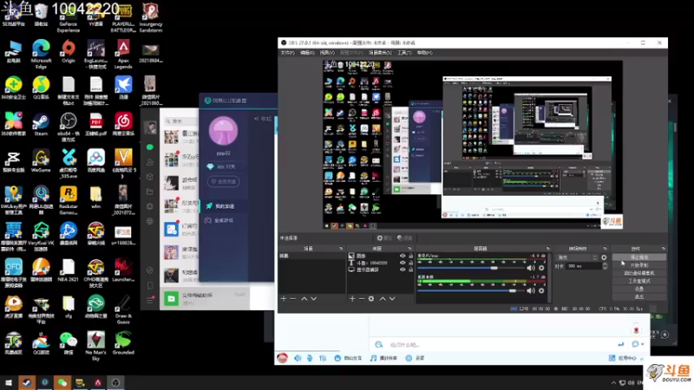Pop out the Controls dock panel in OBS
The image size is (694, 390).
(663, 249)
